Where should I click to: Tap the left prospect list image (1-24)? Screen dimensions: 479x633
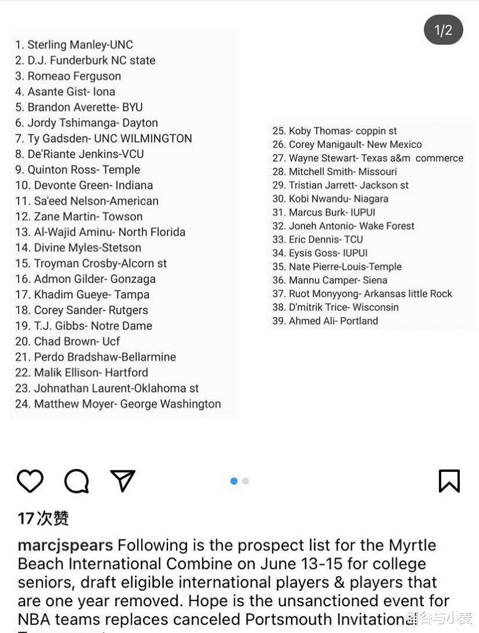tap(123, 224)
